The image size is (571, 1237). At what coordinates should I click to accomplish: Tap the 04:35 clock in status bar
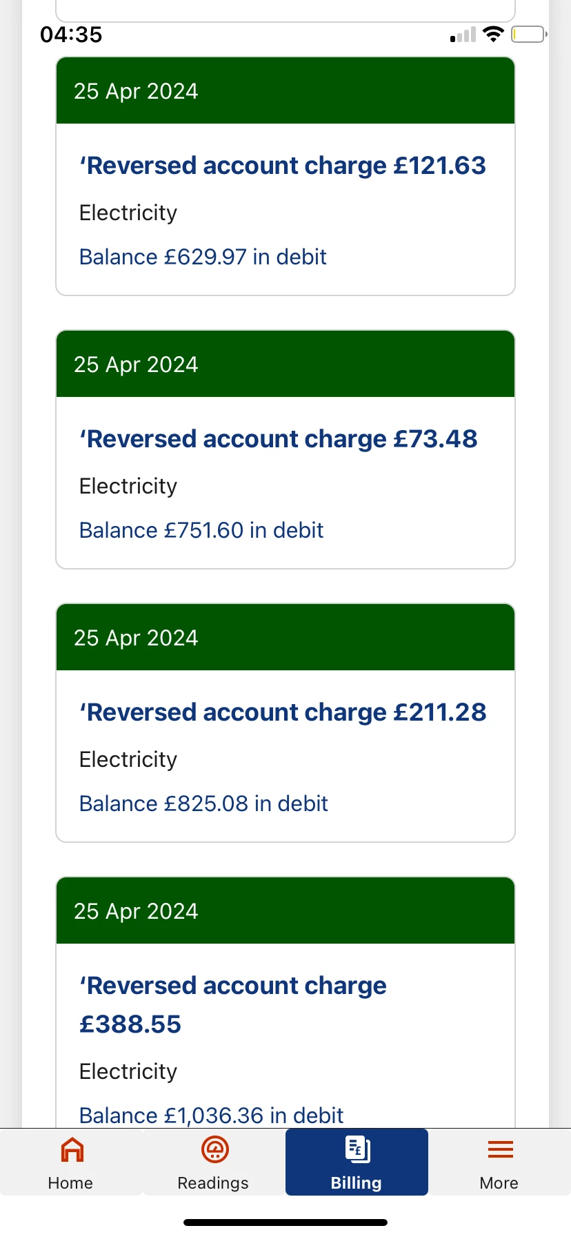pyautogui.click(x=71, y=34)
